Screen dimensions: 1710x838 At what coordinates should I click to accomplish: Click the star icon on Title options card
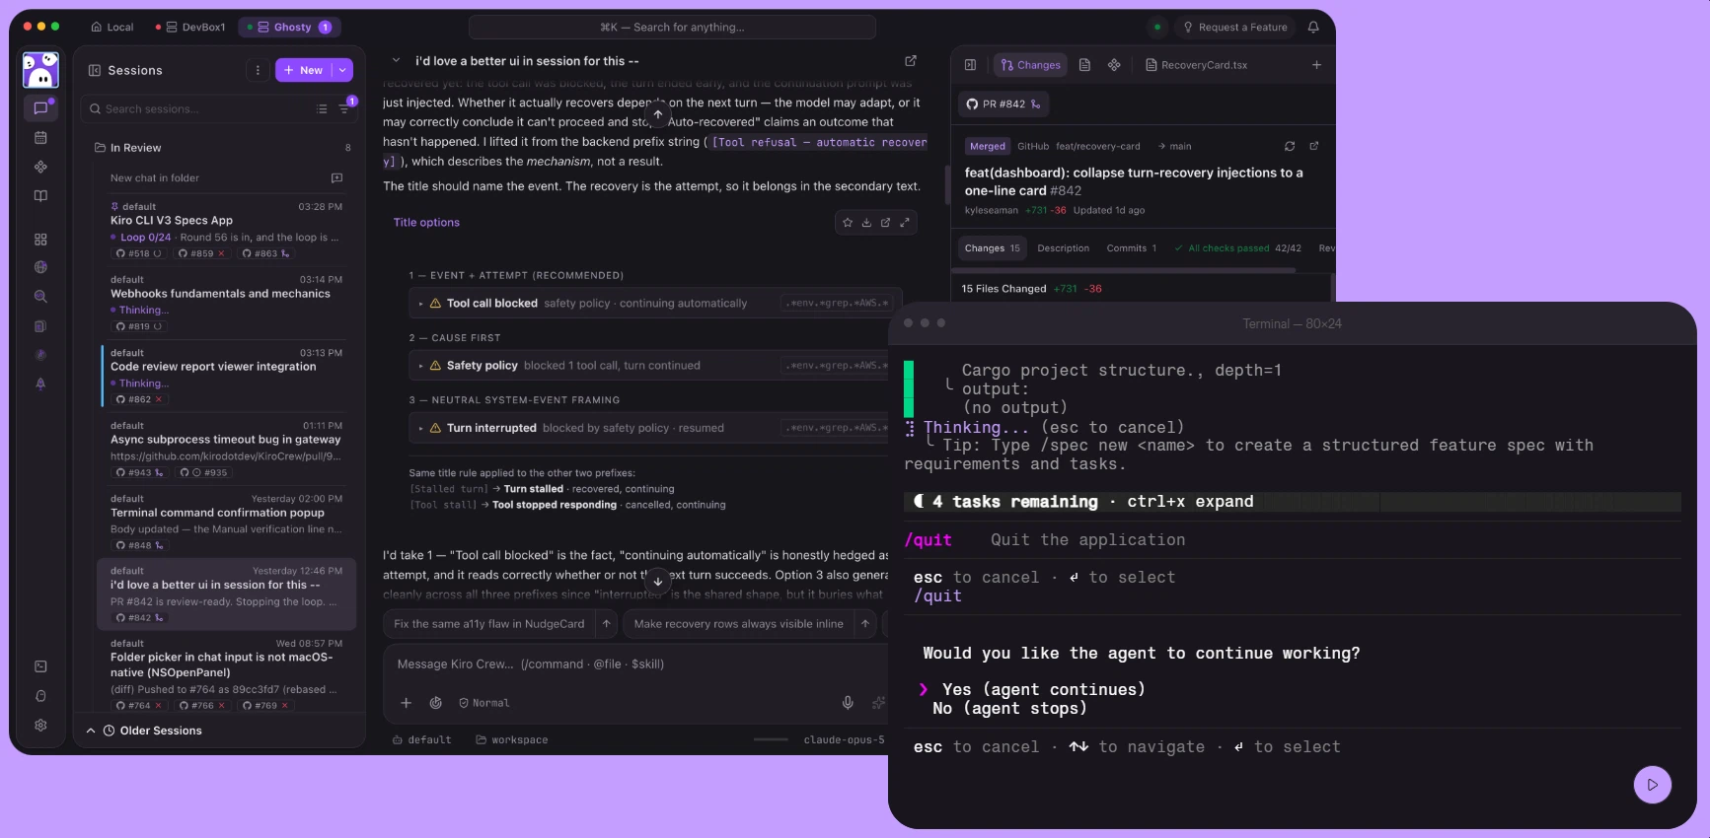(847, 223)
